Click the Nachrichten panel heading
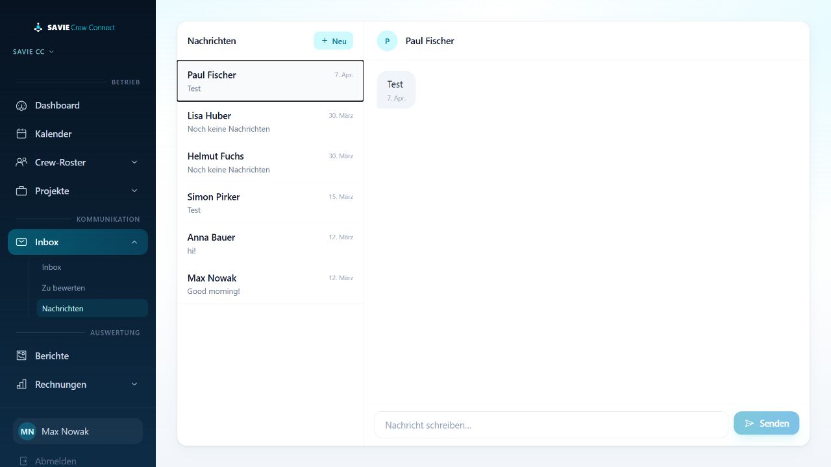The width and height of the screenshot is (831, 467). point(212,41)
